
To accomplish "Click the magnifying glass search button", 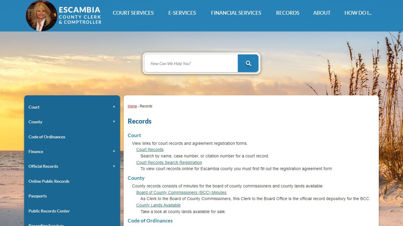I will pos(248,63).
